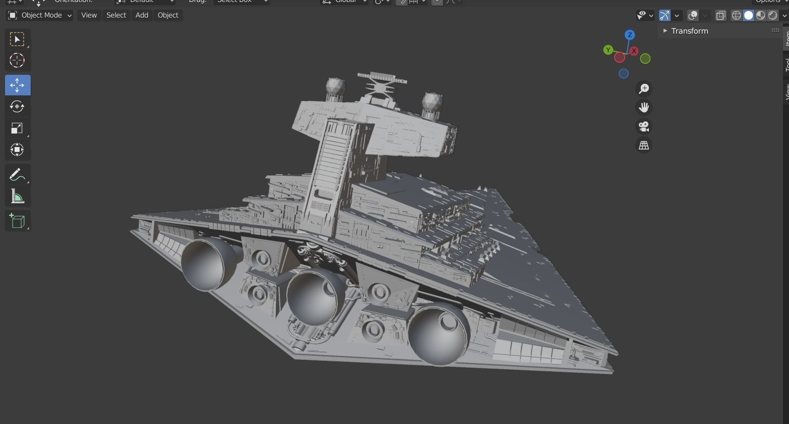
Task: Select the Rotate tool
Action: [17, 106]
